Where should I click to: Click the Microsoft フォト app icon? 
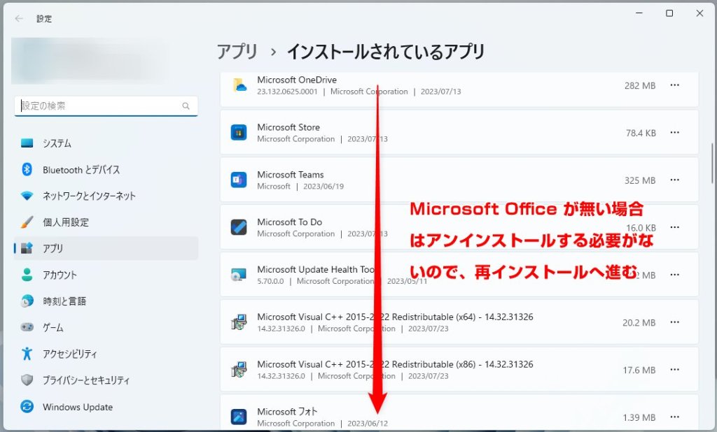pos(239,417)
